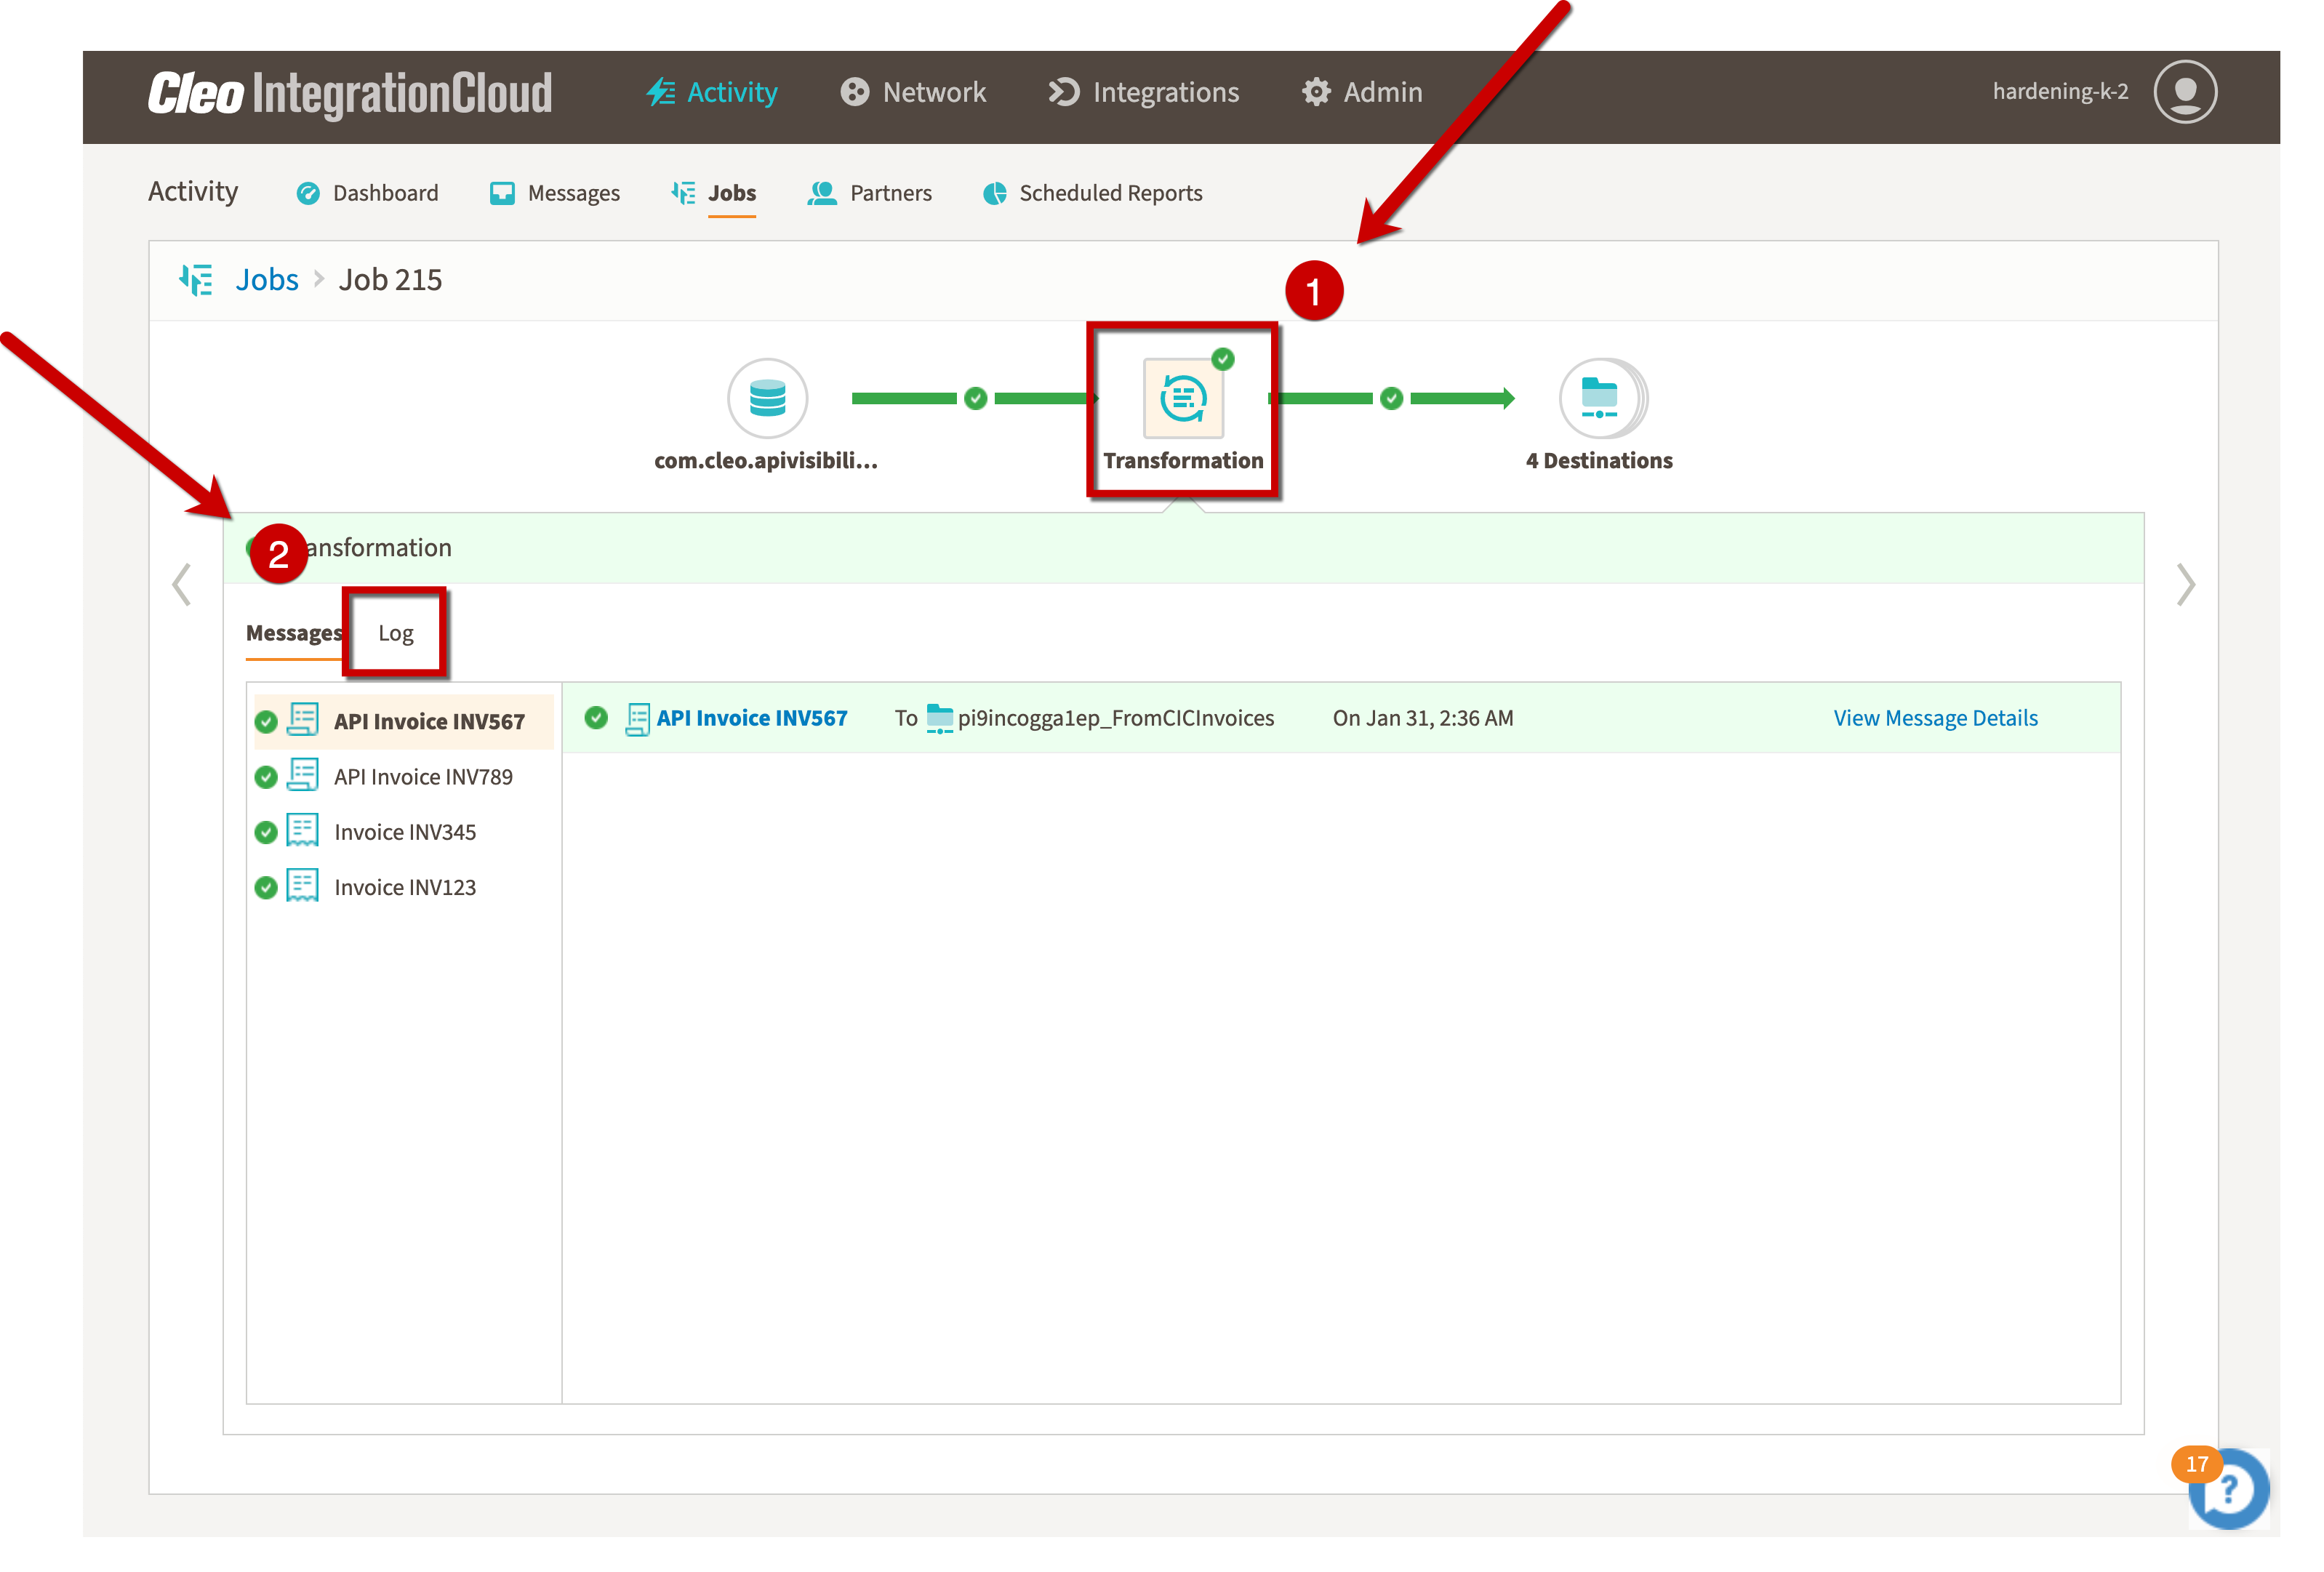Click document icon beside Invoice INV345

click(x=303, y=830)
